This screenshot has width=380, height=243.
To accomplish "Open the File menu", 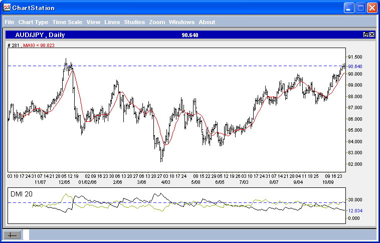I will pos(9,22).
